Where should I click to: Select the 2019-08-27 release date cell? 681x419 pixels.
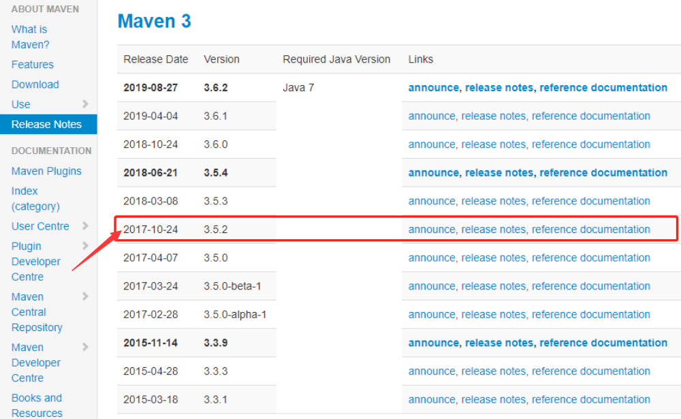pos(151,87)
